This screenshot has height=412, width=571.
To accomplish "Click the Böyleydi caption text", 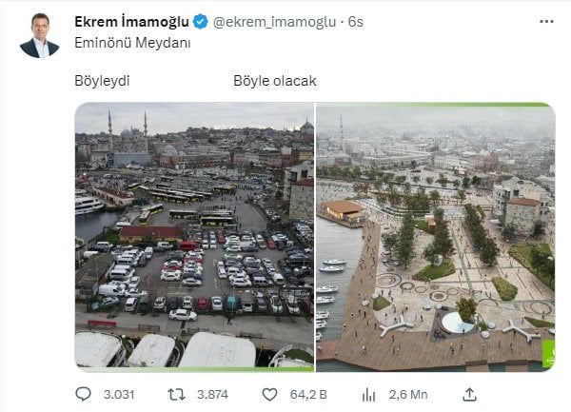I will (102, 81).
